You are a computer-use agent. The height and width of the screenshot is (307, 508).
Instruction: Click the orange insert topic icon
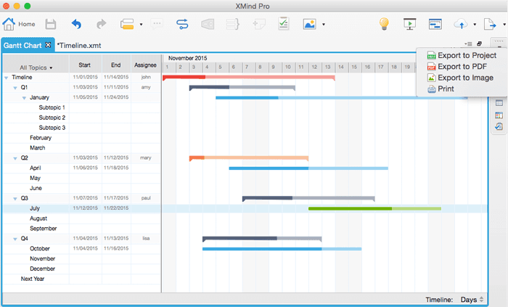tap(127, 24)
